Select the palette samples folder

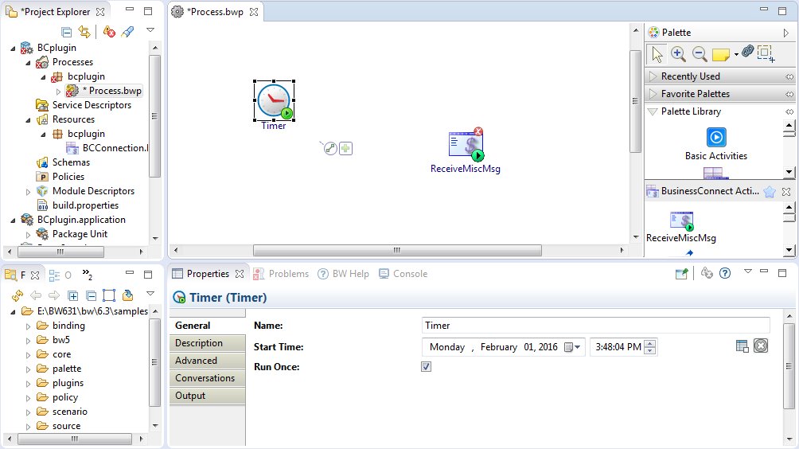[67, 369]
